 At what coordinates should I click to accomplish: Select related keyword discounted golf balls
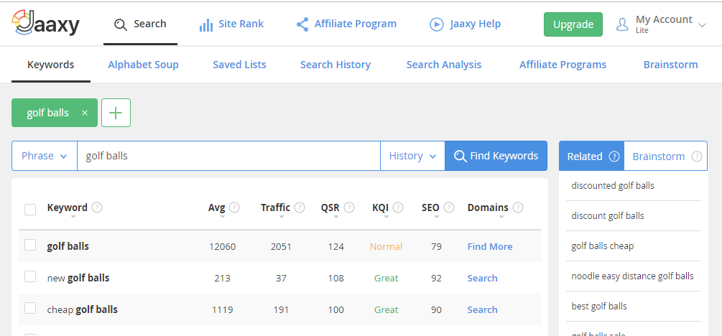[612, 186]
